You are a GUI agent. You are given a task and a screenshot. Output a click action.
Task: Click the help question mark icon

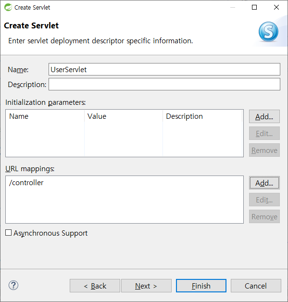click(13, 285)
